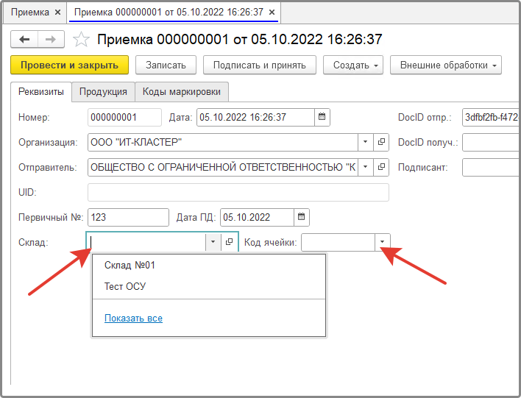521x398 pixels.
Task: Click the DocID отпр. field
Action: (491, 117)
